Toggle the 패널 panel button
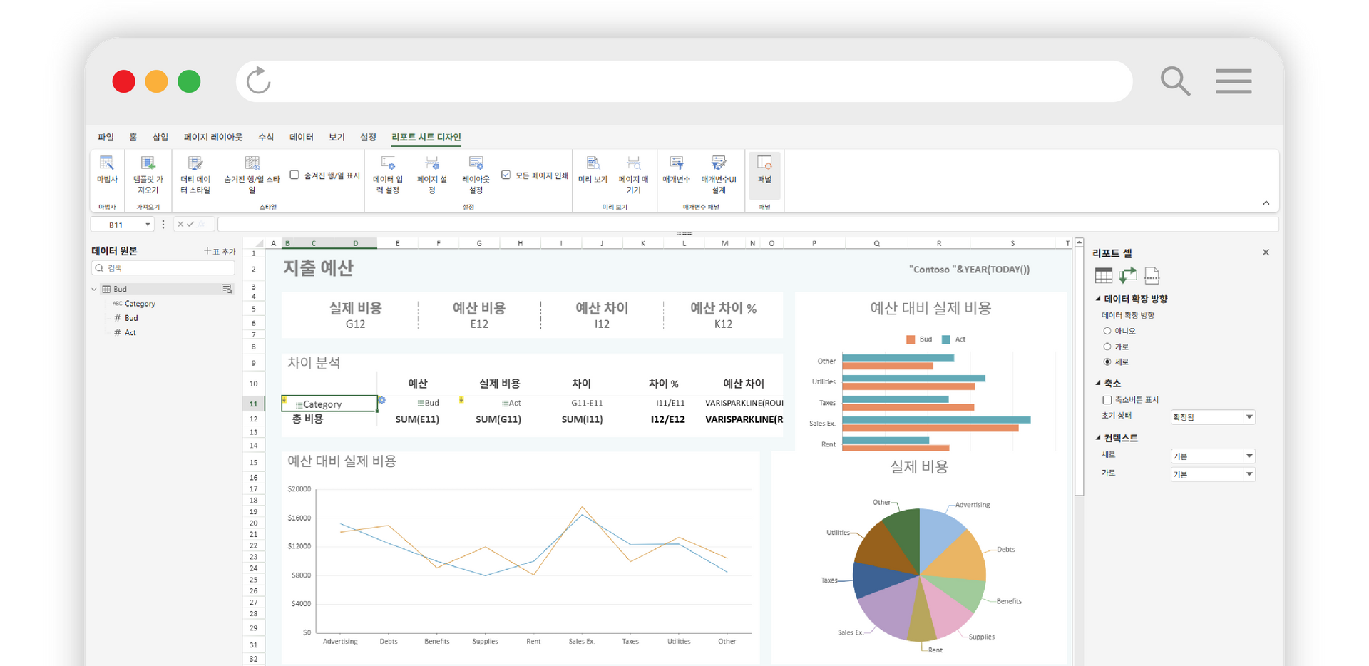This screenshot has width=1369, height=666. [x=764, y=170]
